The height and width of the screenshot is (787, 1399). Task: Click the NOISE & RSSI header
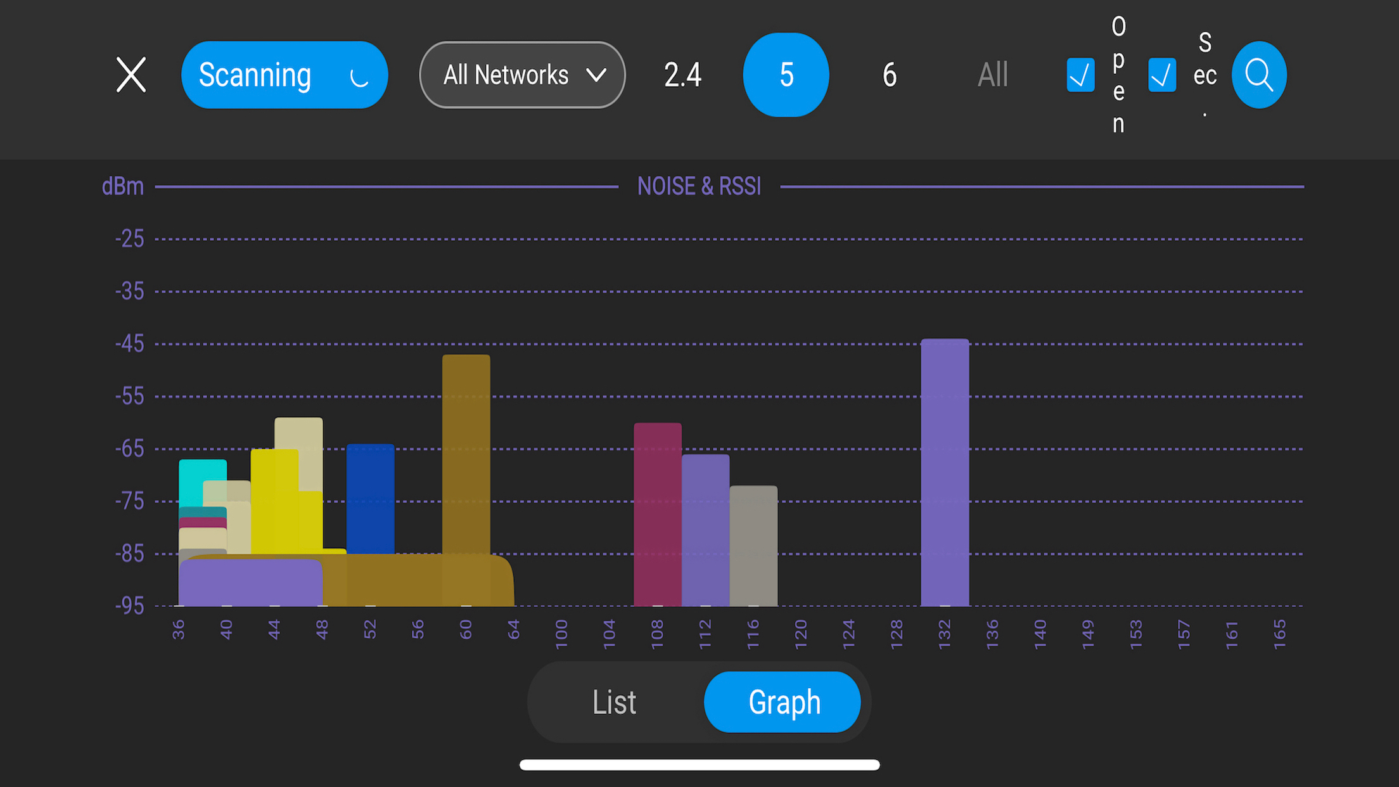point(698,186)
